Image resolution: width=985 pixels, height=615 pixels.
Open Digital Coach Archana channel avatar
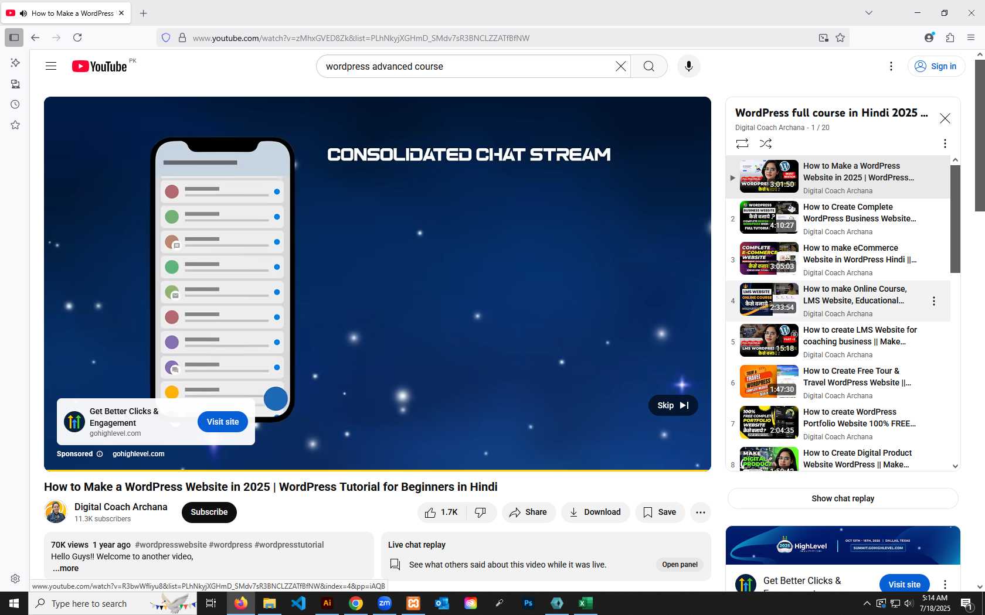[x=56, y=512]
